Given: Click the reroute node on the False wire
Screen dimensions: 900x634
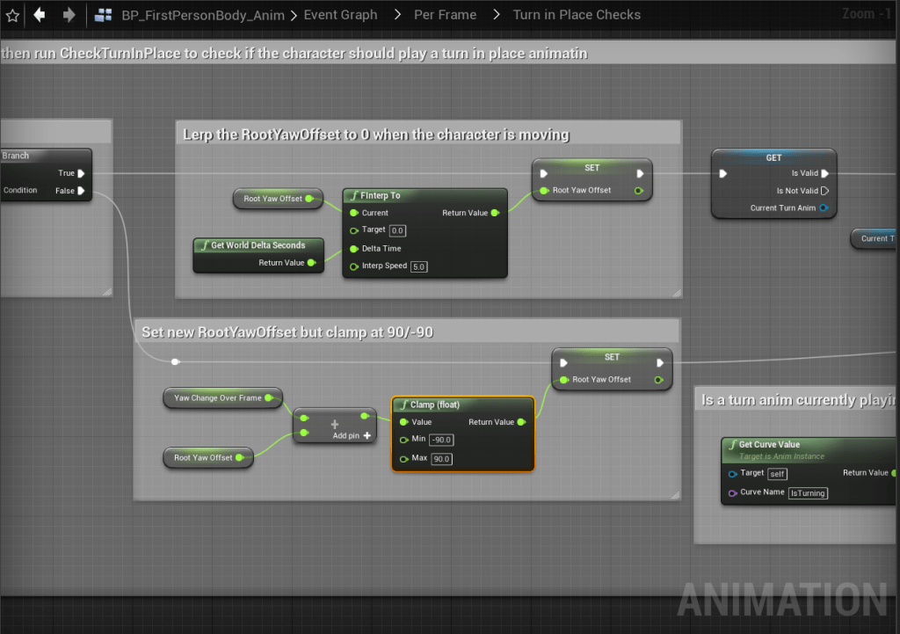Looking at the screenshot, I should tap(176, 361).
